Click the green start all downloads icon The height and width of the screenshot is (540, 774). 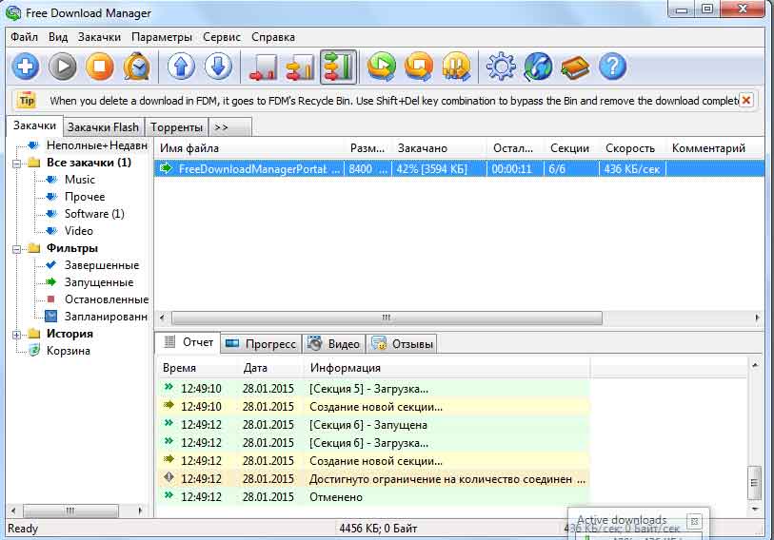coord(382,67)
